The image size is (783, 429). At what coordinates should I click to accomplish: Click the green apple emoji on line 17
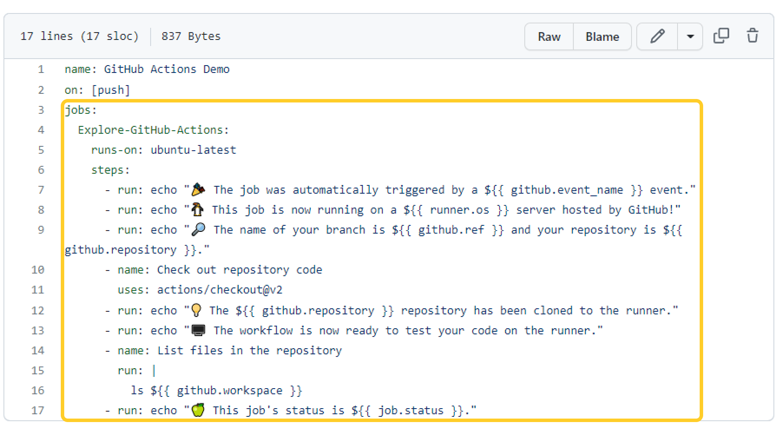click(x=198, y=410)
